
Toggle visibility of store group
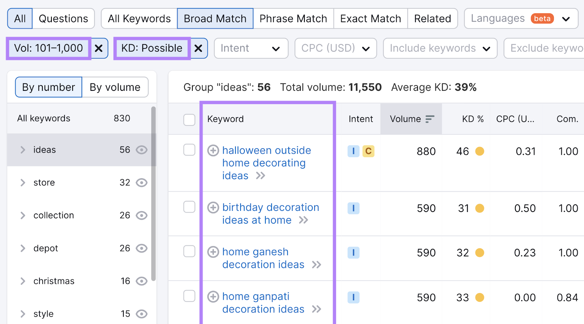pos(142,183)
